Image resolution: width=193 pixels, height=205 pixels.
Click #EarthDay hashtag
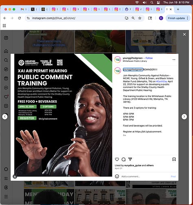coord(162,82)
